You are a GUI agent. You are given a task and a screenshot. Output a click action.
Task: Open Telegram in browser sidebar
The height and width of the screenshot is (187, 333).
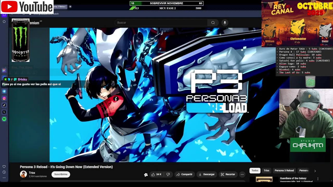[4, 91]
